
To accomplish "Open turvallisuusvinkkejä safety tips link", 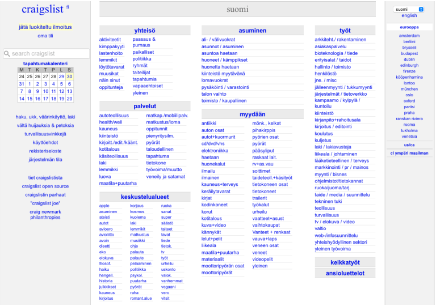I will pyautogui.click(x=45, y=134).
